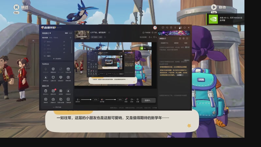Screen dimensions: 261x147
Task: Open the 下播电报 tool icon
Action: (x=68, y=100)
